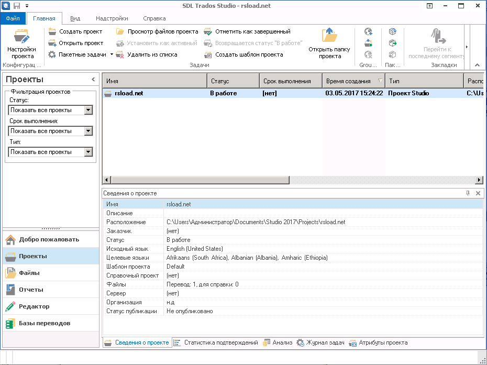Open the Файл menu
487x365 pixels.
pos(13,18)
